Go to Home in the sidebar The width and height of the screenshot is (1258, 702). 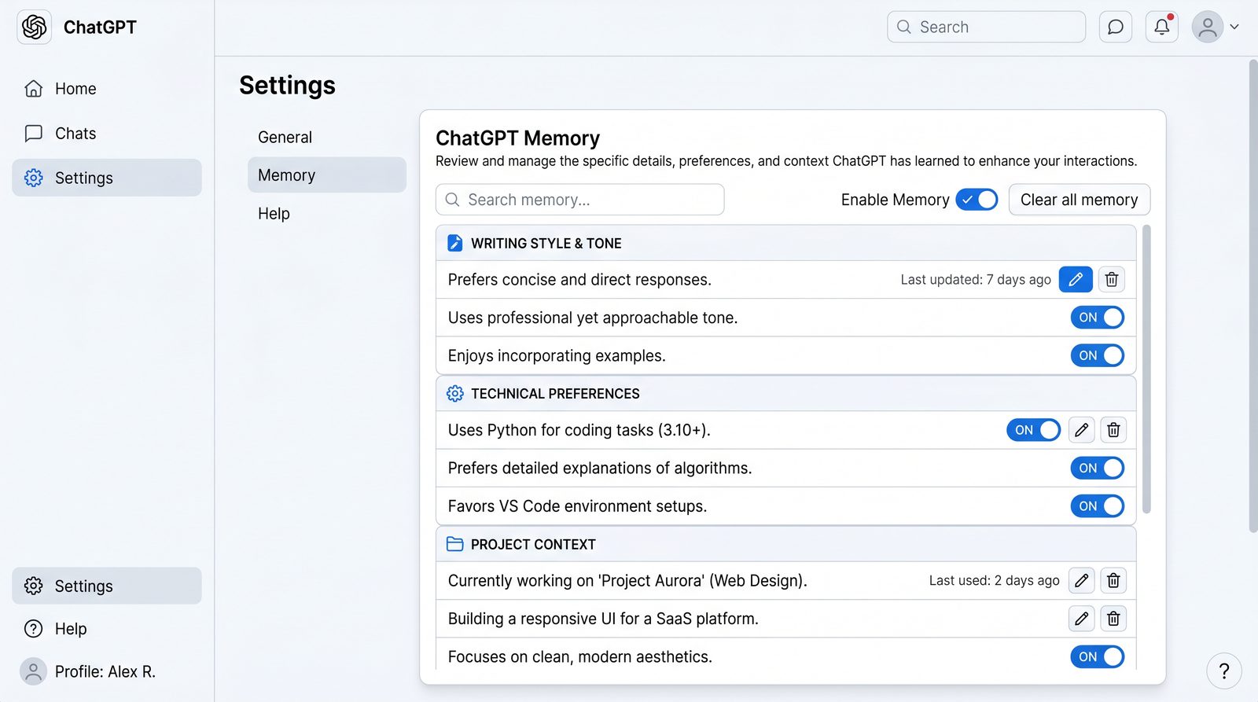click(x=106, y=88)
